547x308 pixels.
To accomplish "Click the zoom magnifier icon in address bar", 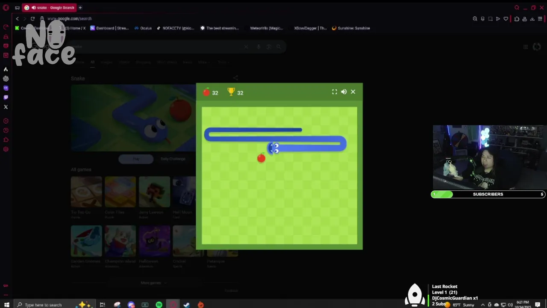I will pos(475,19).
